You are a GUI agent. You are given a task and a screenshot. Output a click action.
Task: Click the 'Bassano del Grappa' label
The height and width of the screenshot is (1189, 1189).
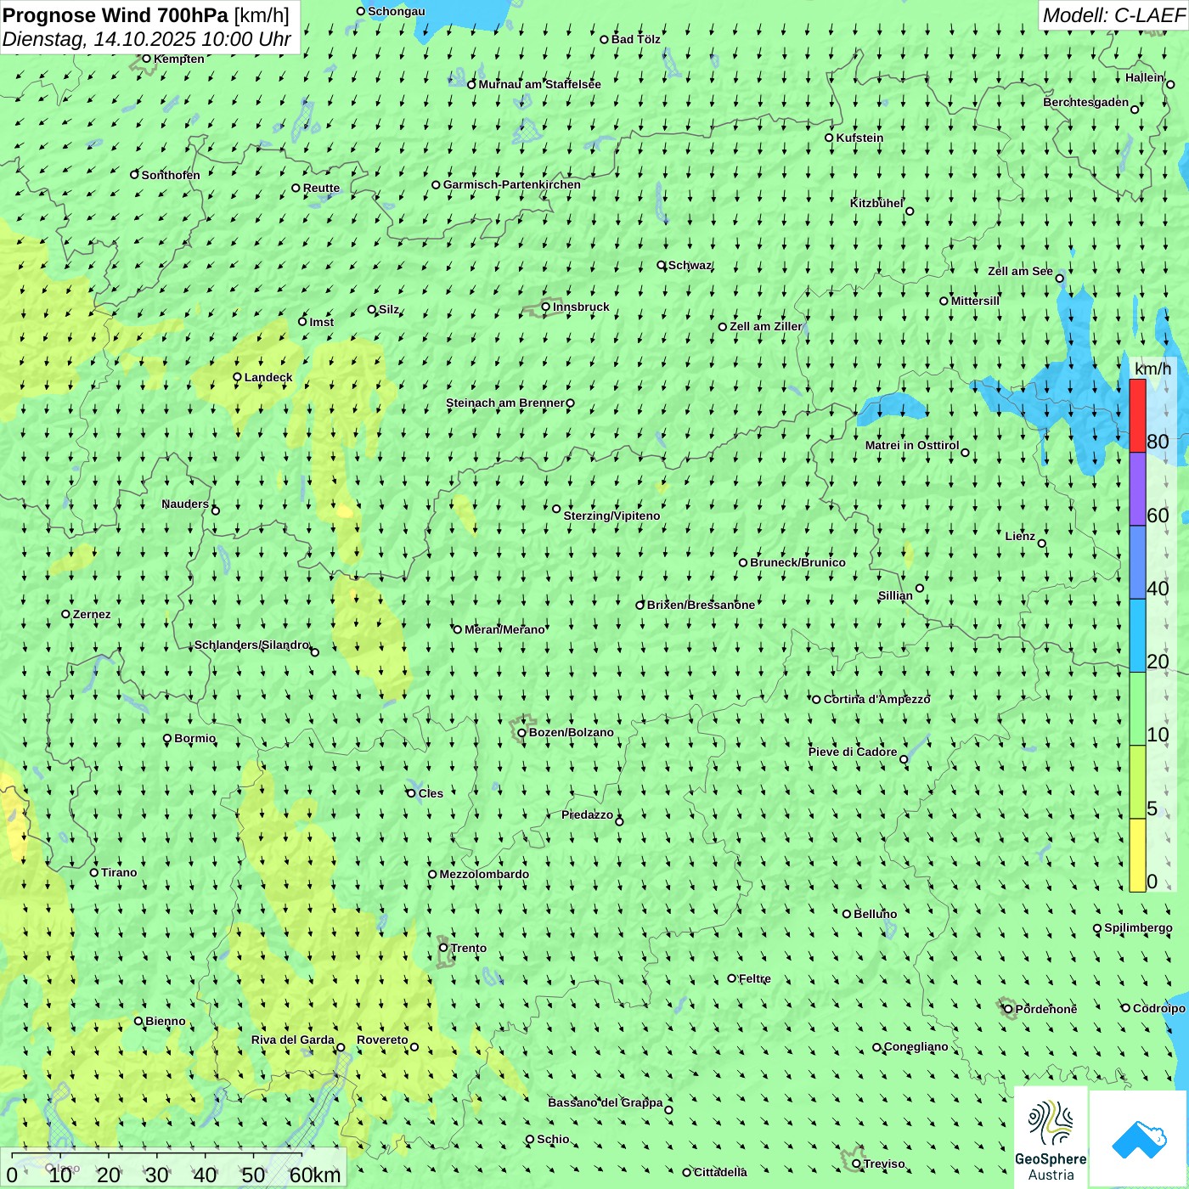point(606,1102)
